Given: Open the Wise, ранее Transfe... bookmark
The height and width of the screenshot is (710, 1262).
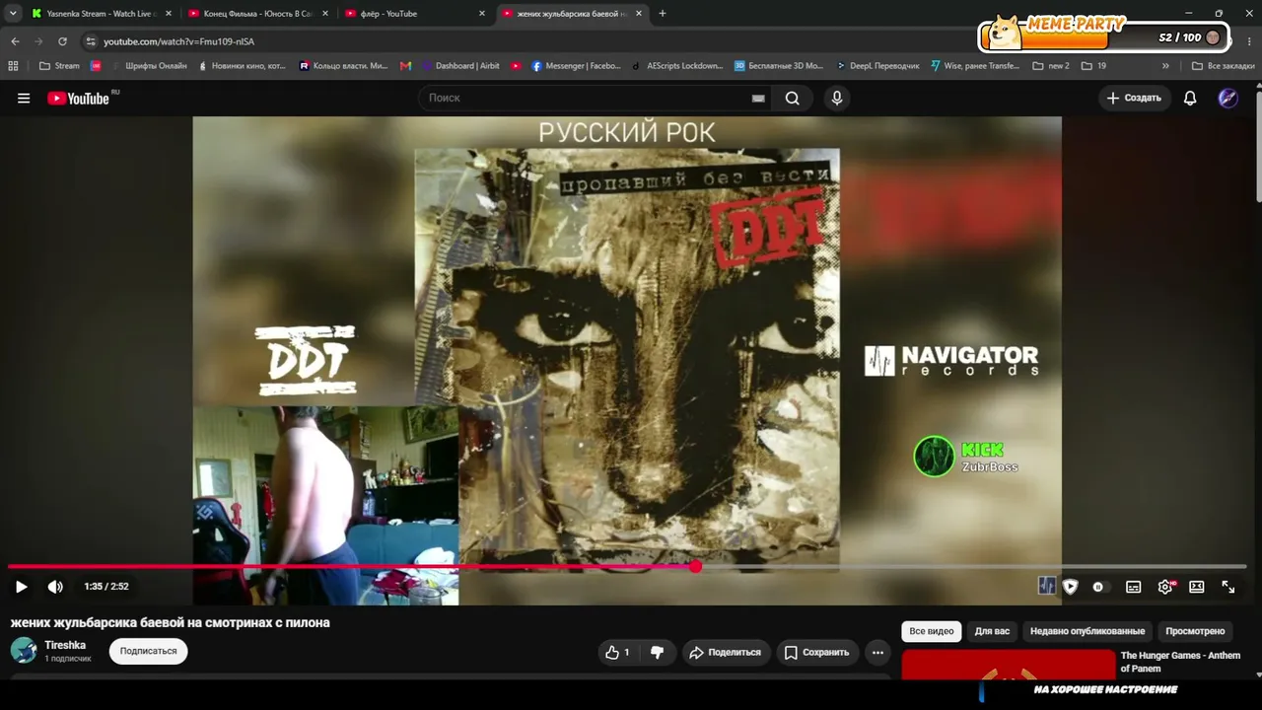Looking at the screenshot, I should click(x=975, y=66).
